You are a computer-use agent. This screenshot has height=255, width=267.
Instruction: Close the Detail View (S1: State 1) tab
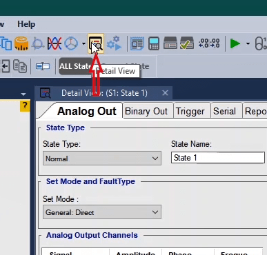[165, 93]
